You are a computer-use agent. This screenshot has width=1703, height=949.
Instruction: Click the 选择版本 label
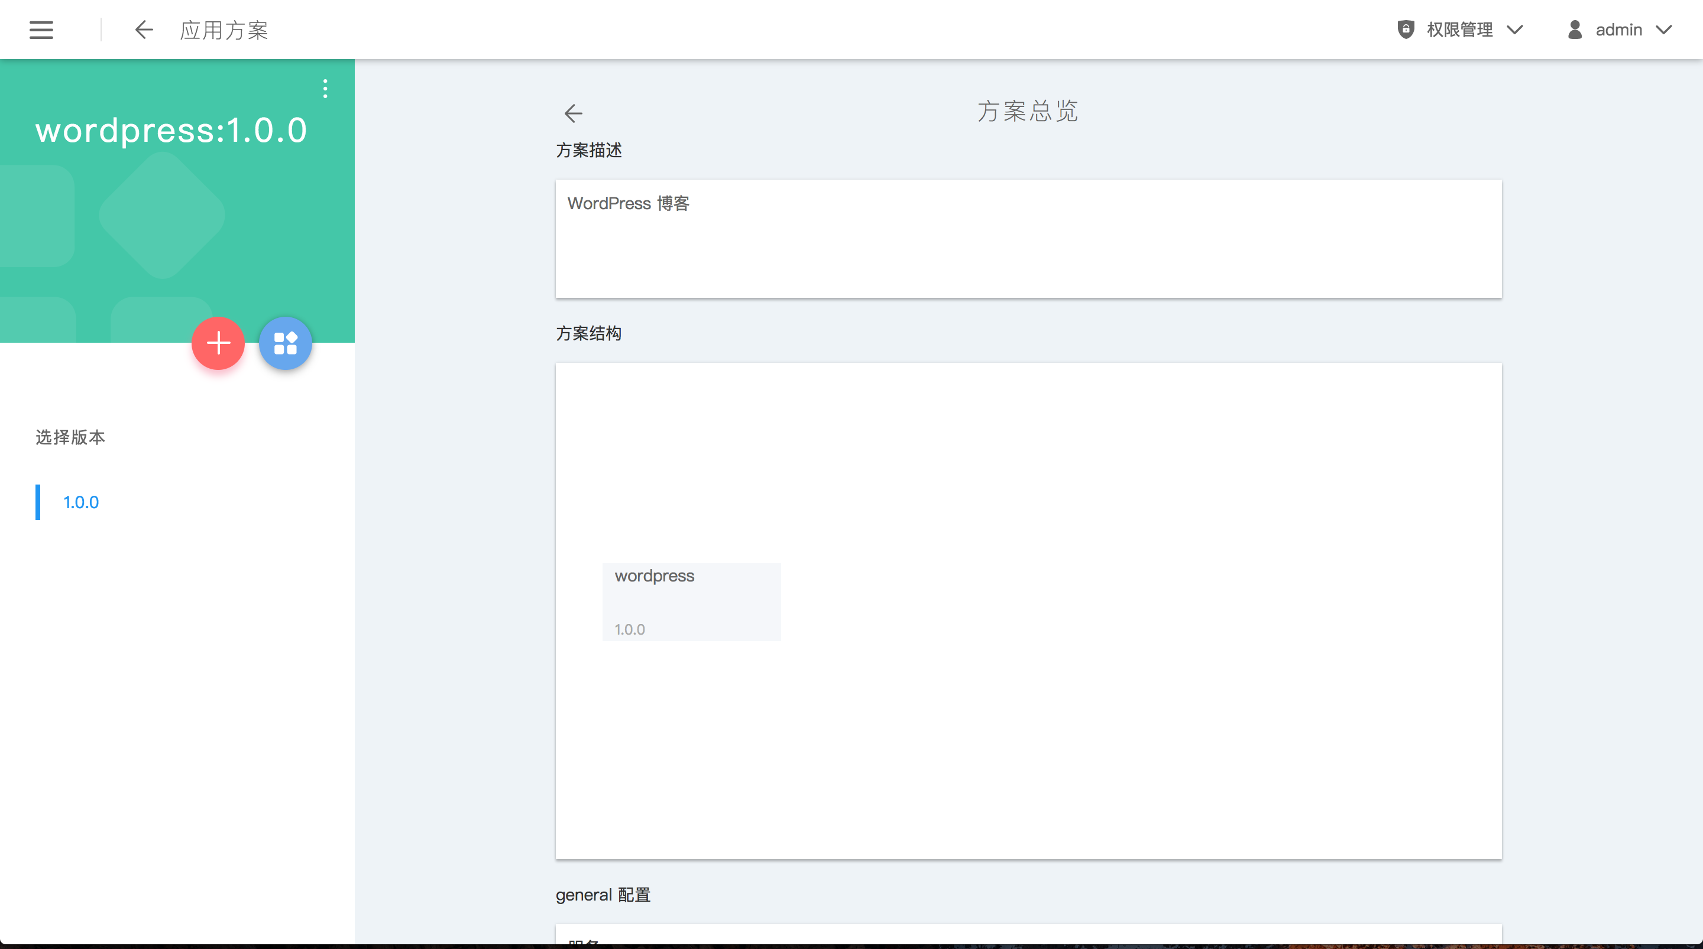pos(71,437)
